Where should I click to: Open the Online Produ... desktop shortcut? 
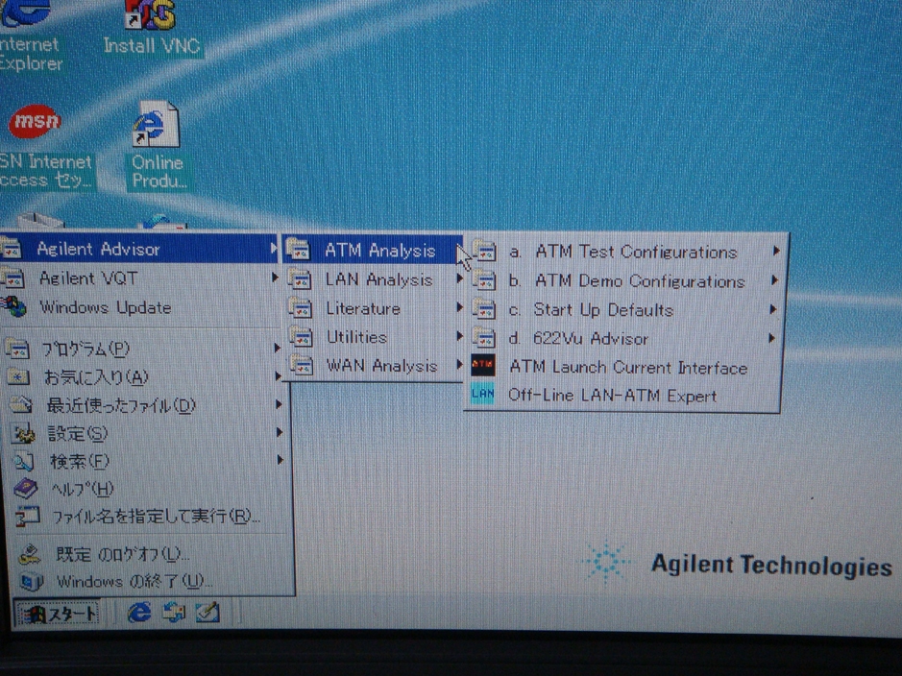(x=157, y=146)
